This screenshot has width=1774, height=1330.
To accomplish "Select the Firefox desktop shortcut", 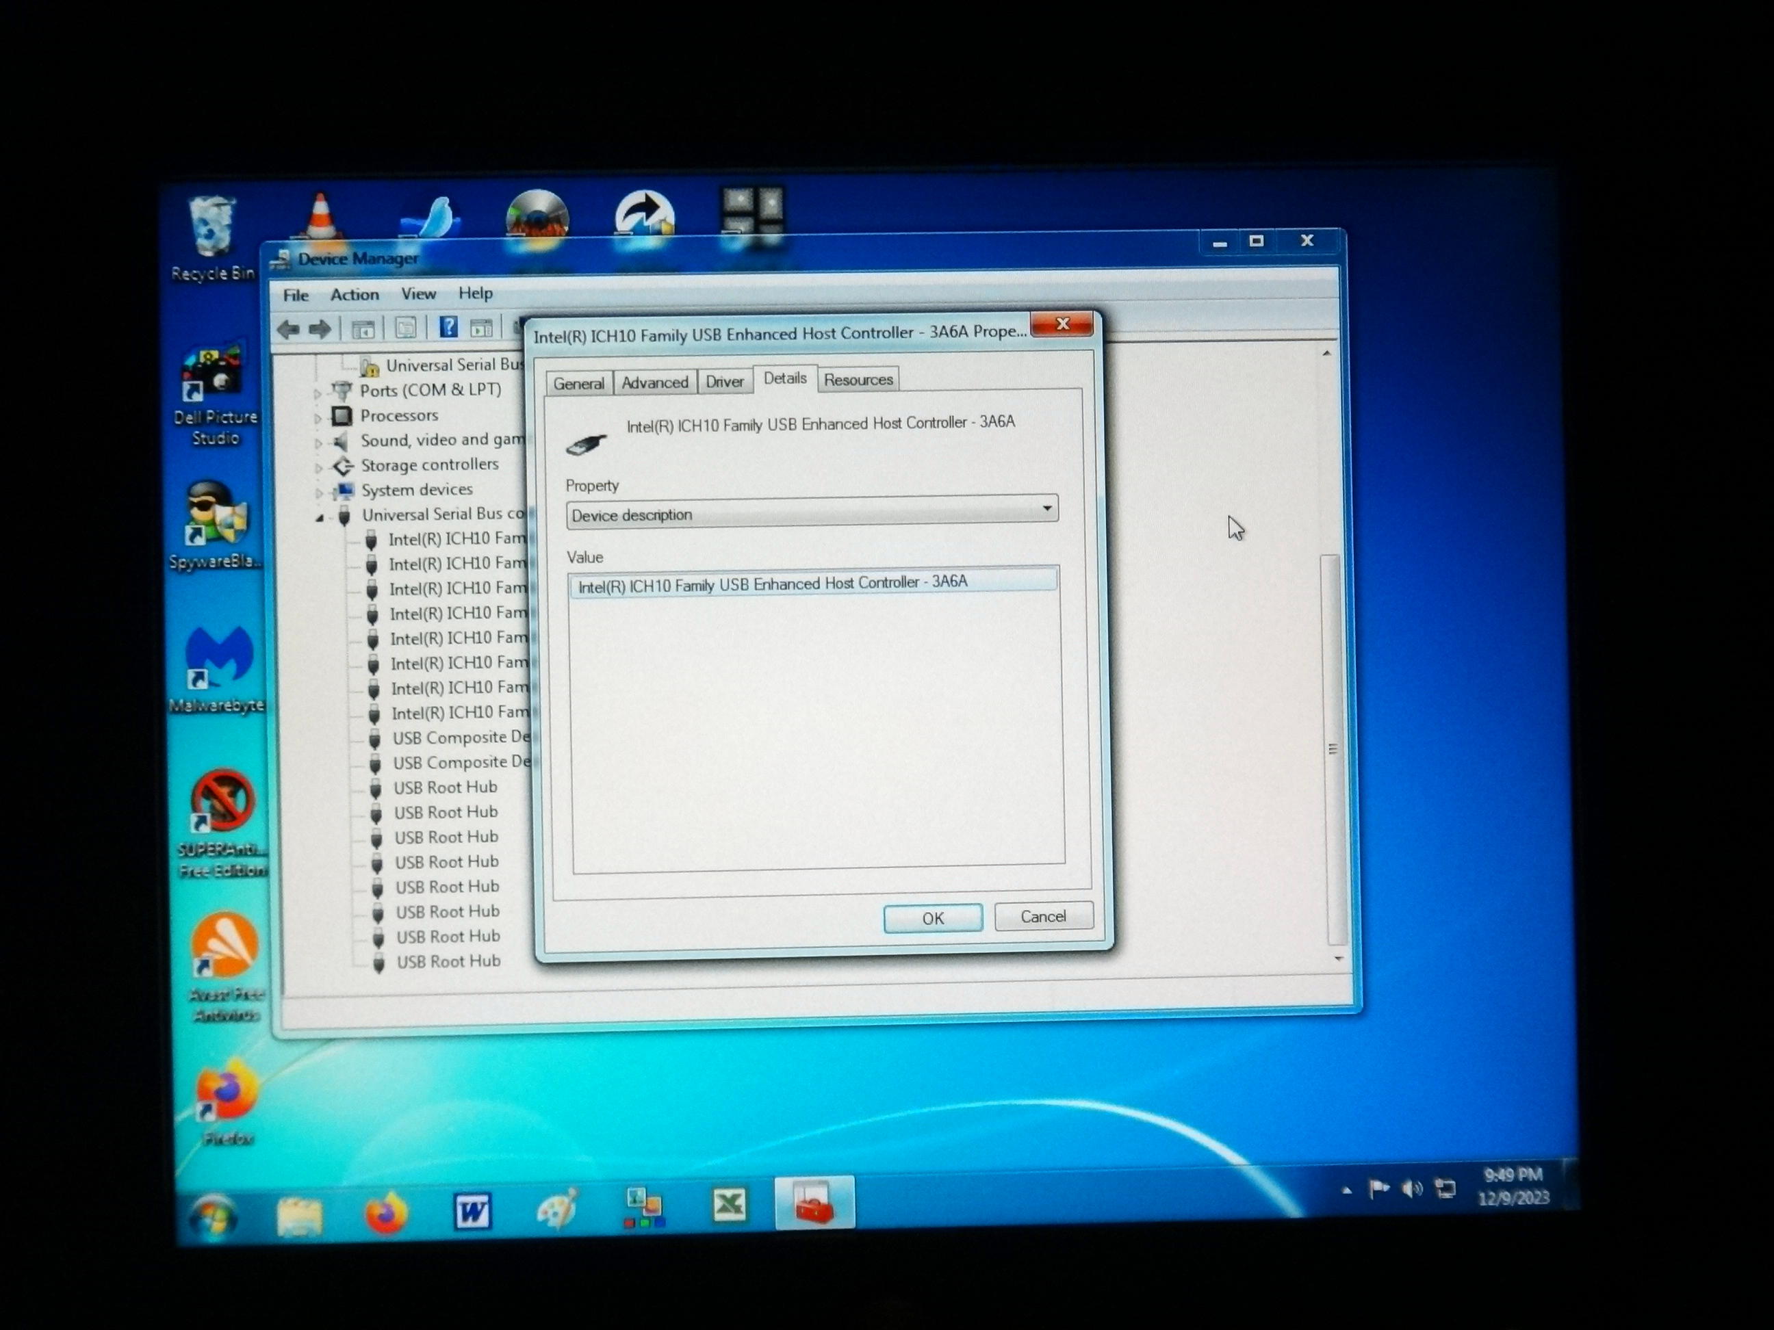I will click(x=227, y=1103).
